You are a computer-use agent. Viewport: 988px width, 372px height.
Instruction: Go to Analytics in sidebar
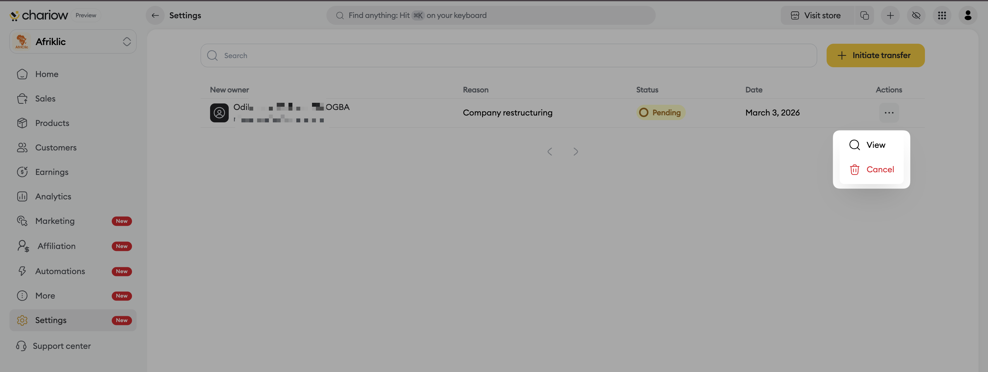click(x=53, y=196)
